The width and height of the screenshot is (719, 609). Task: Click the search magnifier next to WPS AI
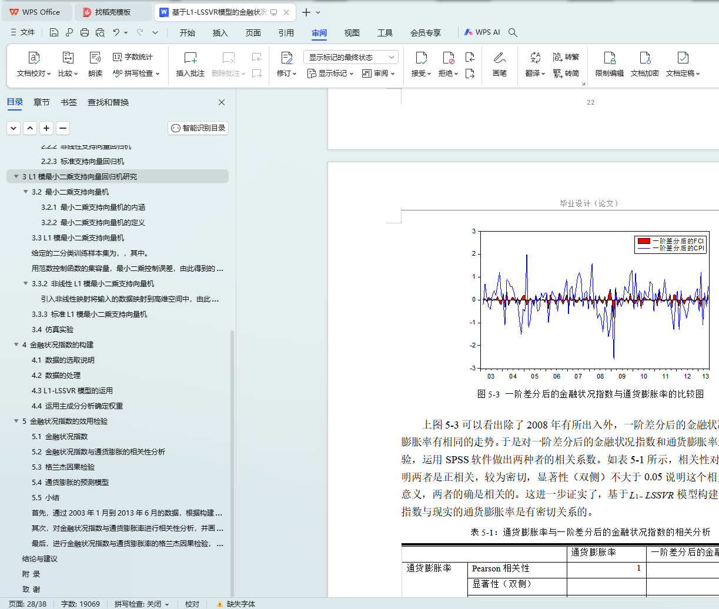click(x=513, y=32)
